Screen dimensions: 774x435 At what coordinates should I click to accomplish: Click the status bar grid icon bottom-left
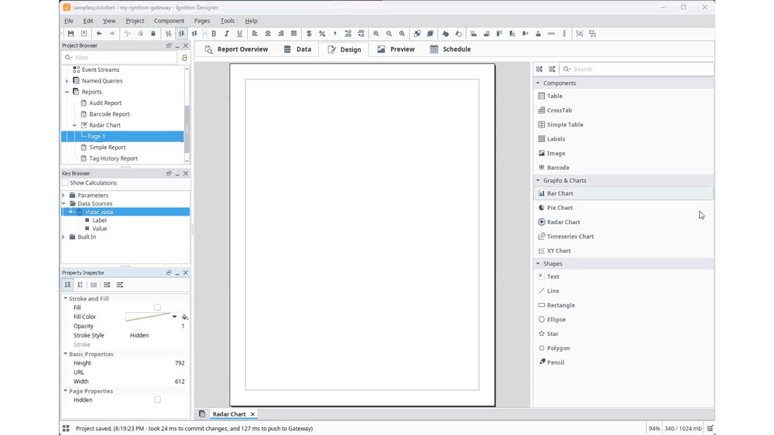coord(66,428)
